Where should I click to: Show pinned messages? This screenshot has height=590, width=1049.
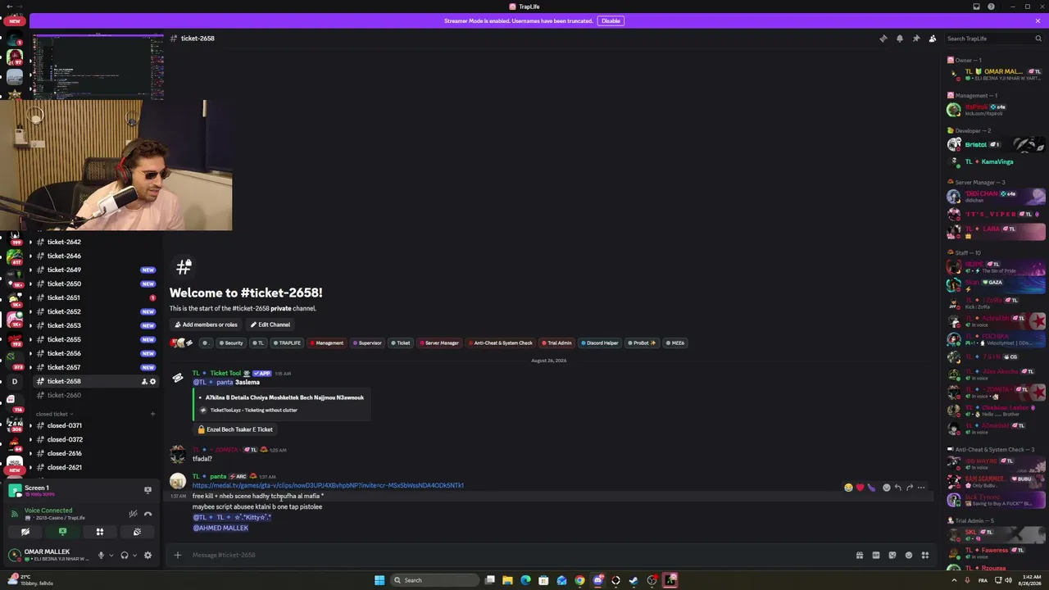[915, 39]
